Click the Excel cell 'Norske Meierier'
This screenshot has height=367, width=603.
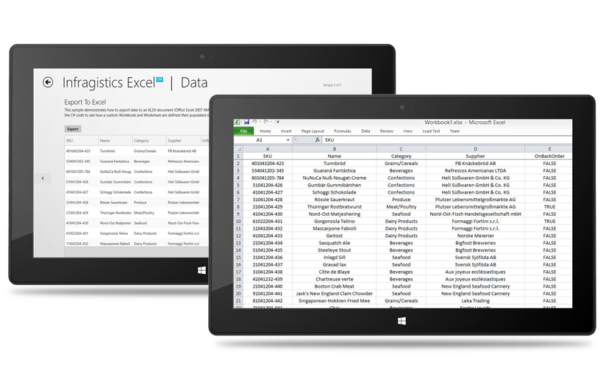(x=475, y=236)
